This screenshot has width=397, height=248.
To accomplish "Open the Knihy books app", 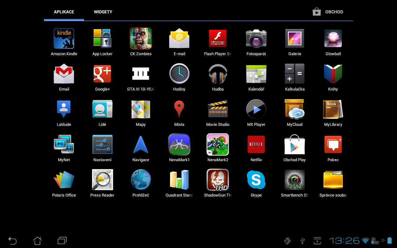I will (333, 74).
